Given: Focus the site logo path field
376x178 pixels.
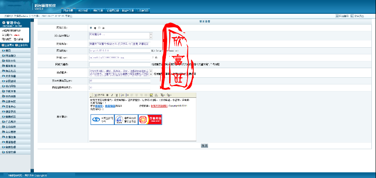Looking at the screenshot, I should pyautogui.click(x=119, y=58).
